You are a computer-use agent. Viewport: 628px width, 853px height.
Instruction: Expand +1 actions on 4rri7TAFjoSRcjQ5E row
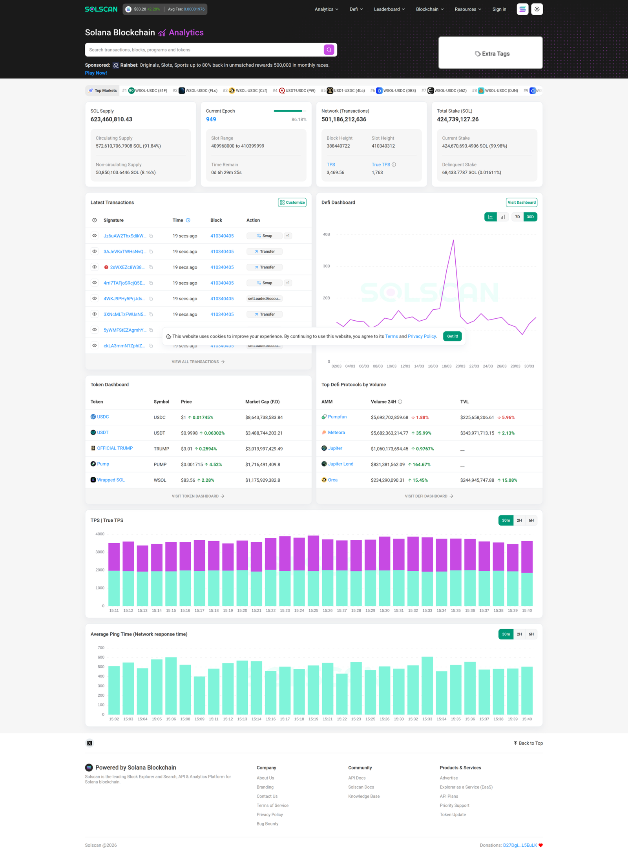(x=288, y=283)
